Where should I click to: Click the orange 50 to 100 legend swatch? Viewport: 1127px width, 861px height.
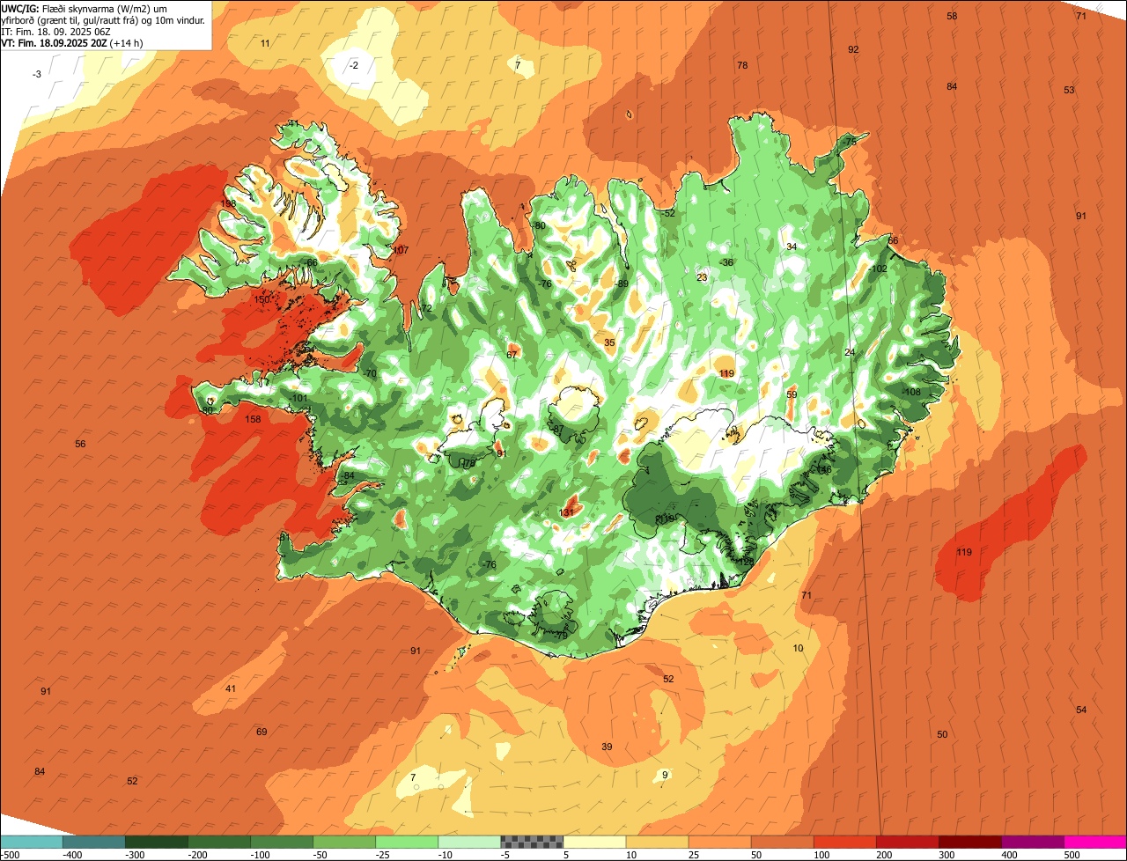point(782,842)
